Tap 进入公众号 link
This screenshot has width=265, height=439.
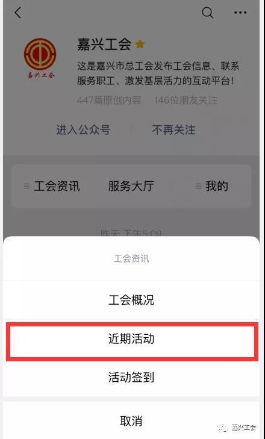pos(83,130)
